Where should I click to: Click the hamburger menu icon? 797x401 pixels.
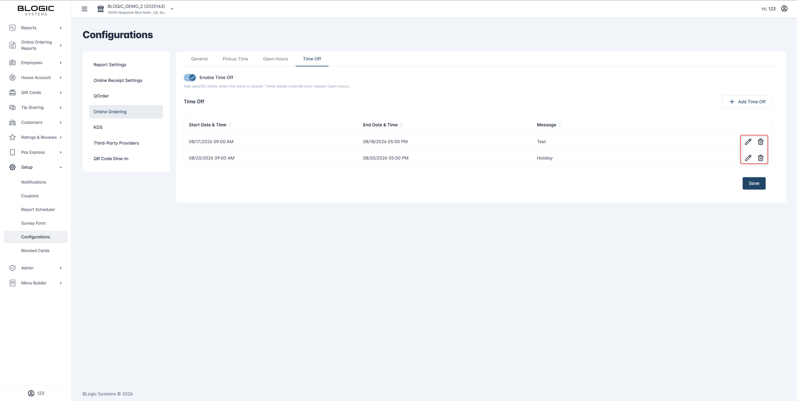[84, 9]
